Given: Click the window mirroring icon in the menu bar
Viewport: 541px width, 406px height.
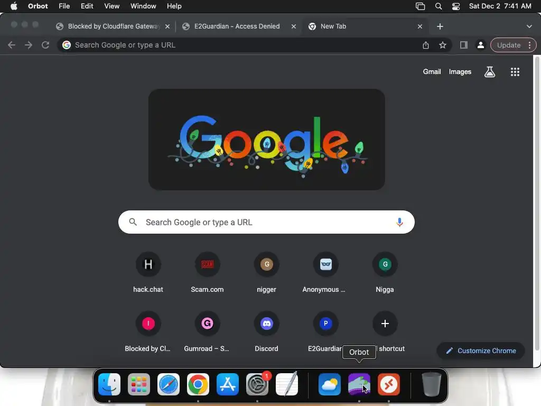Looking at the screenshot, I should 420,6.
